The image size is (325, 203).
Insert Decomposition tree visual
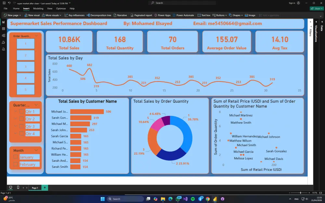point(99,15)
